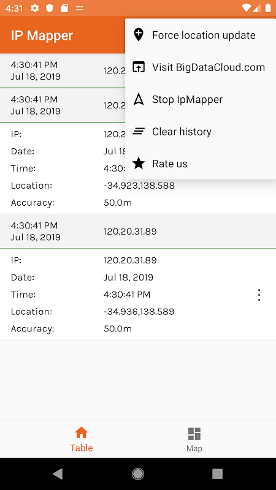Image resolution: width=276 pixels, height=490 pixels.
Task: Select Stop IpMapper menu option
Action: 201,99
